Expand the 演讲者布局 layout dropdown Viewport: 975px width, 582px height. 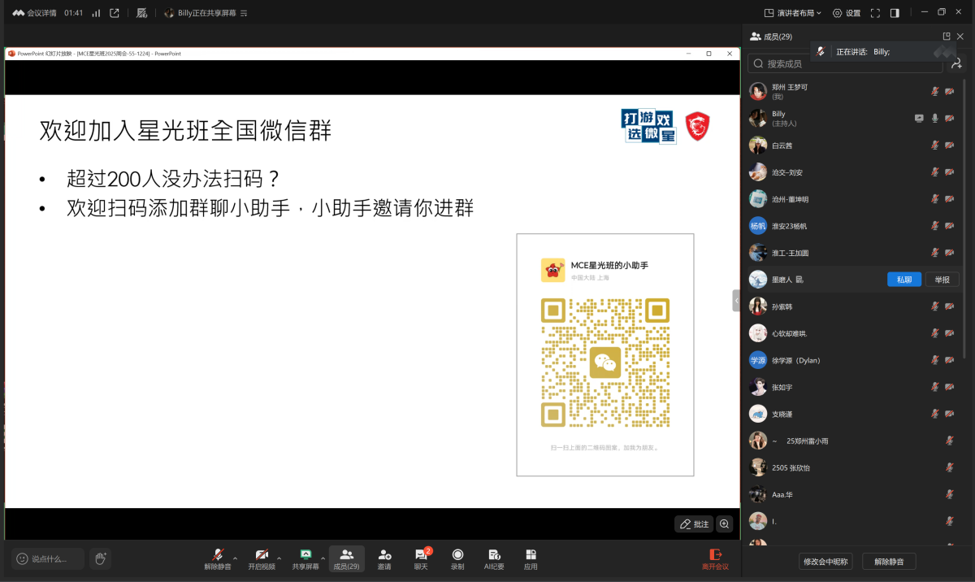coord(792,13)
